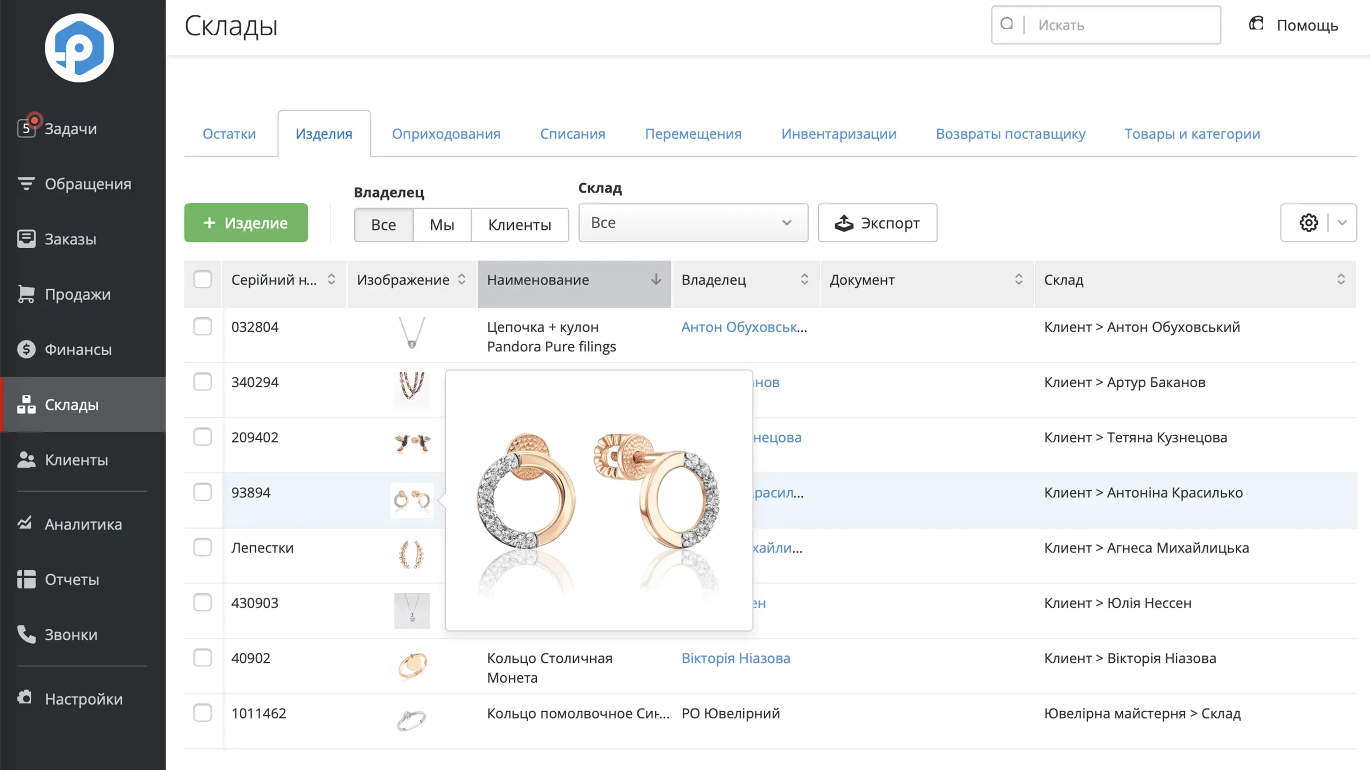The width and height of the screenshot is (1370, 770).
Task: Select checkbox for item 340294
Action: coord(202,381)
